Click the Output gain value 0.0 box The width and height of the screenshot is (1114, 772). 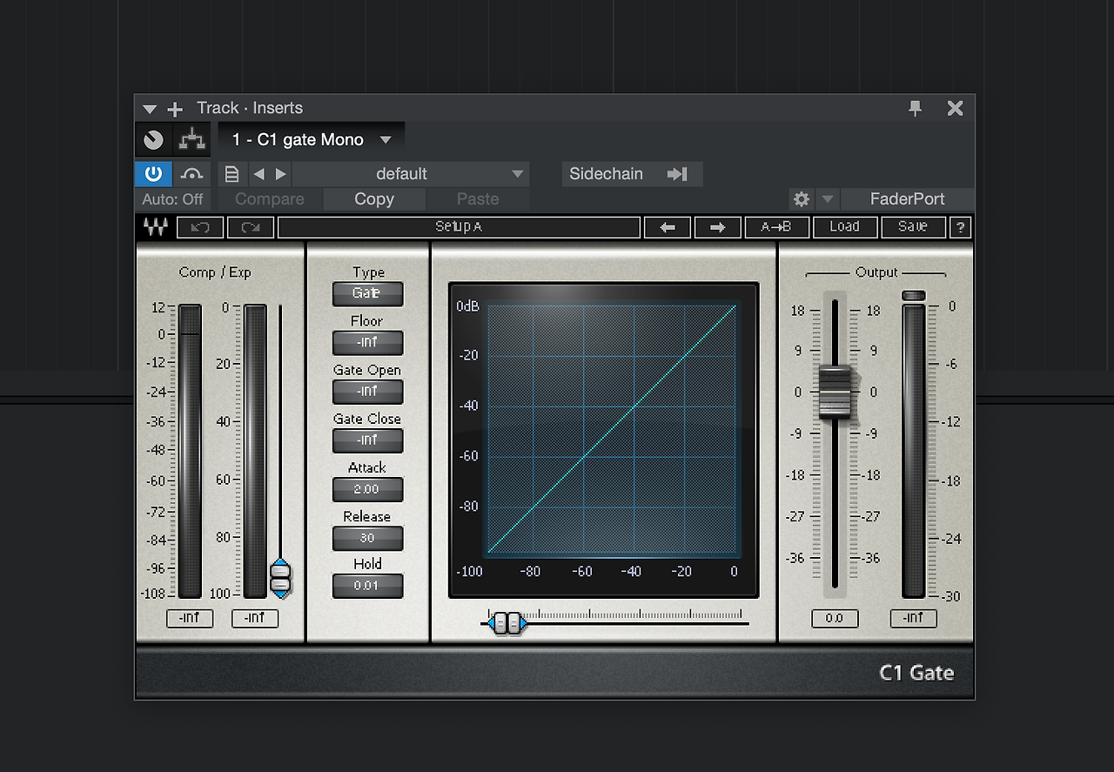point(835,619)
